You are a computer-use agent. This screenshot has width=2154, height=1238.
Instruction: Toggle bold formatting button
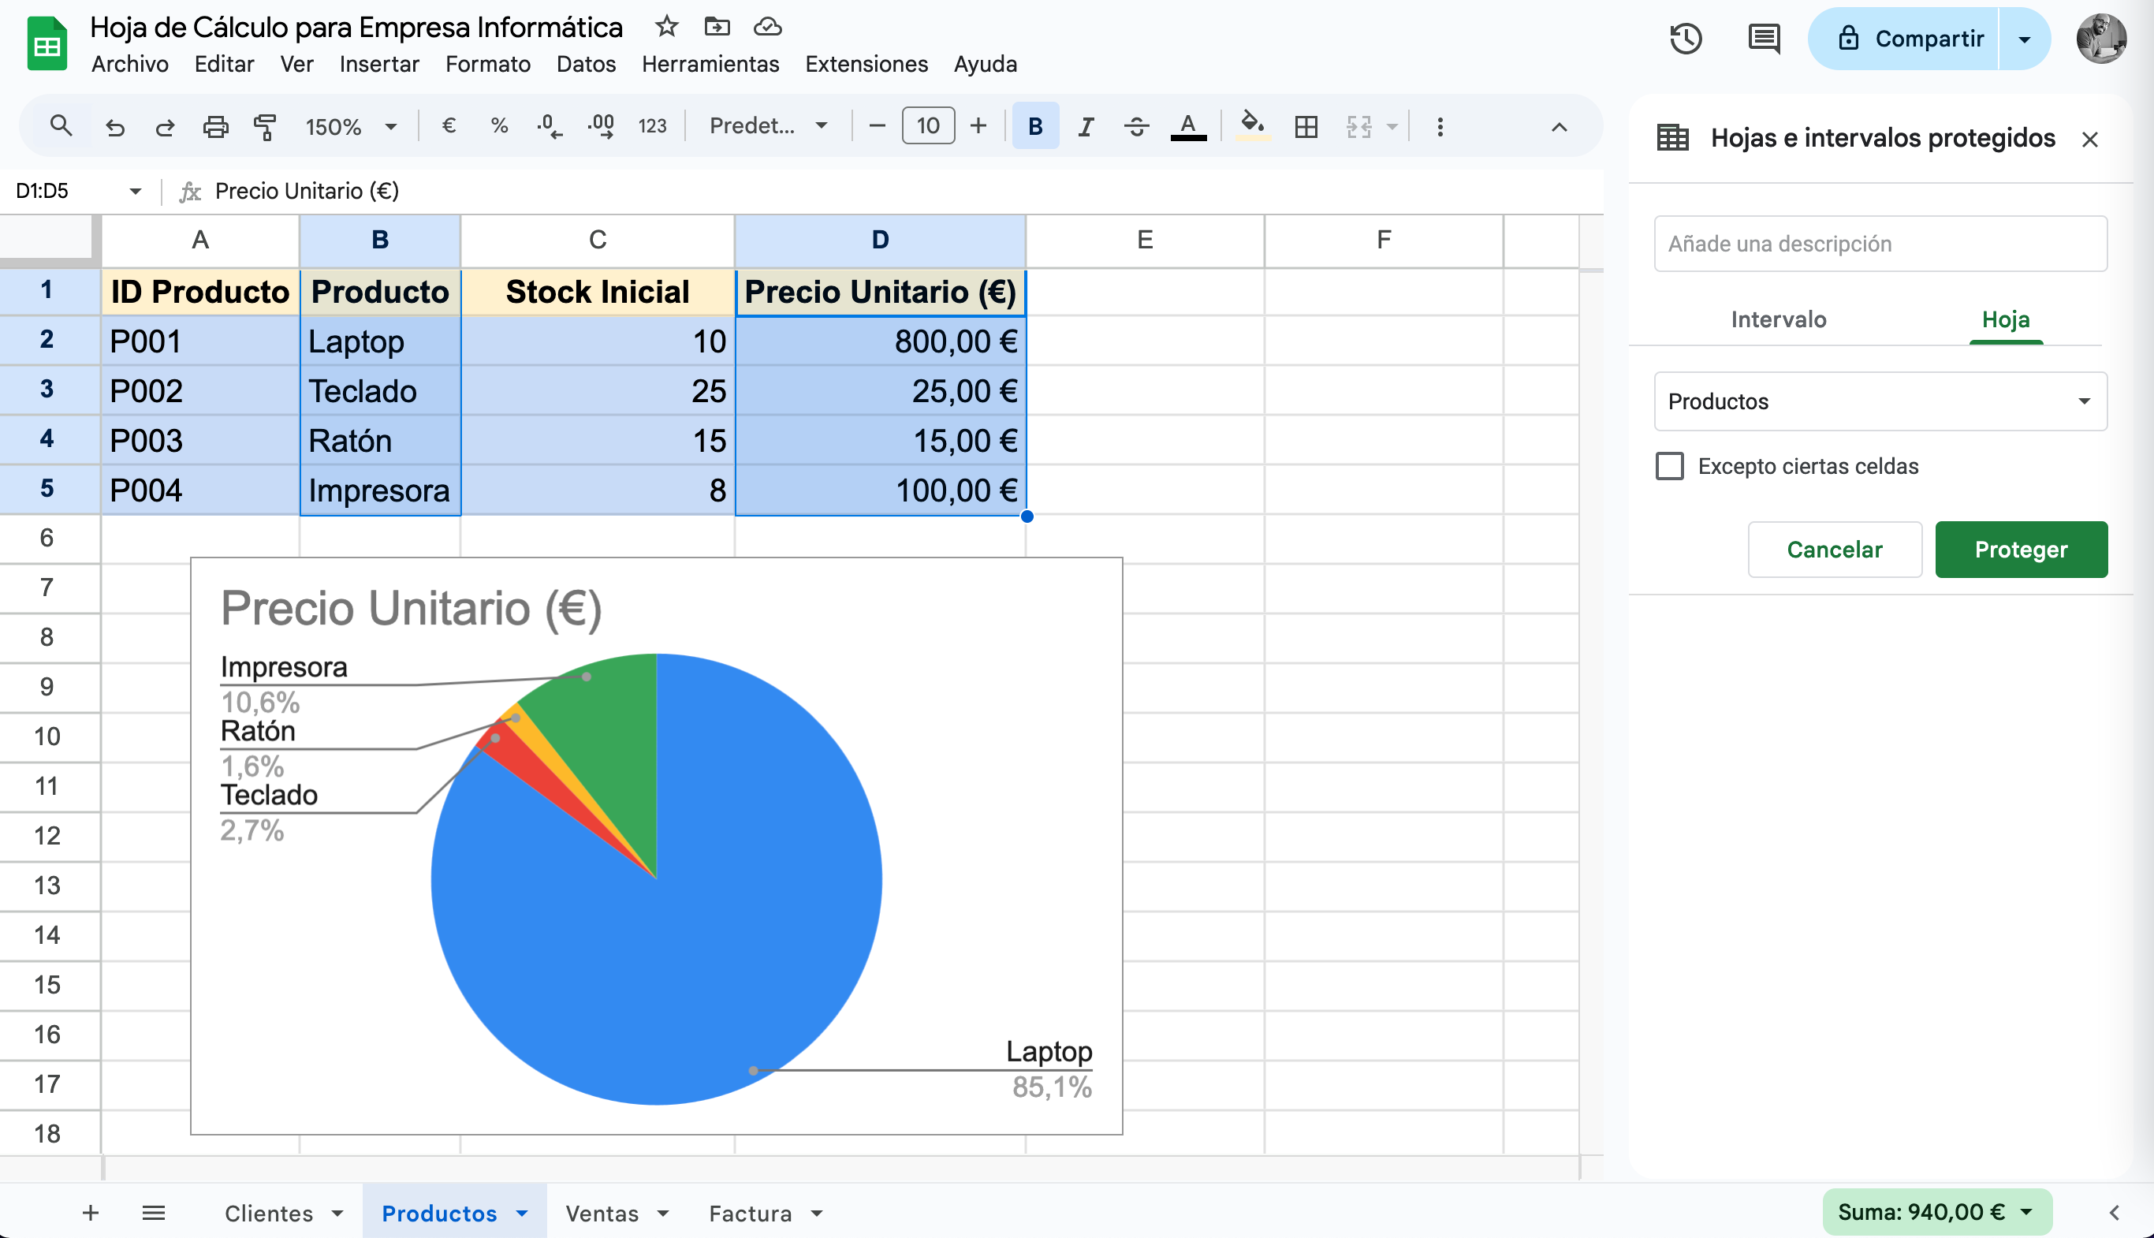pos(1034,127)
